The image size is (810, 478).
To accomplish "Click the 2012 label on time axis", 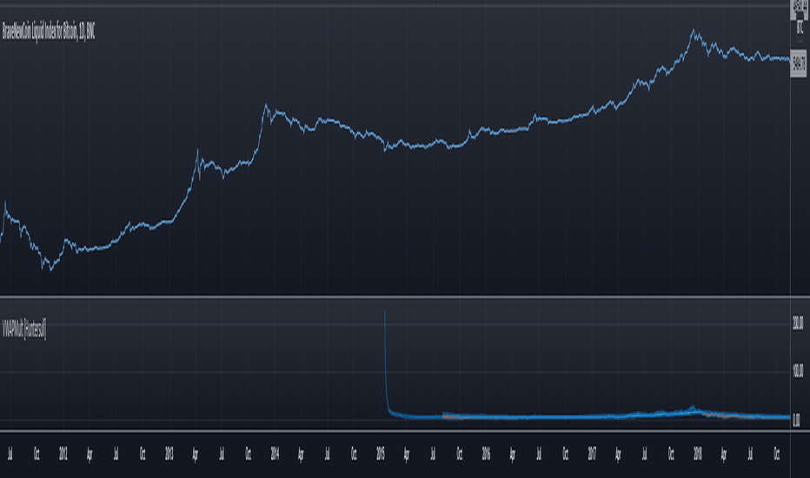I will pos(63,454).
